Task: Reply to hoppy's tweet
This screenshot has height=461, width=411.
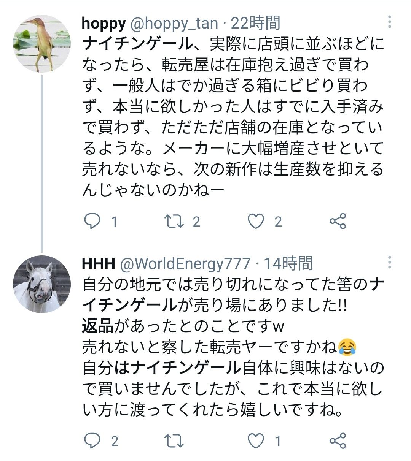Action: tap(92, 221)
